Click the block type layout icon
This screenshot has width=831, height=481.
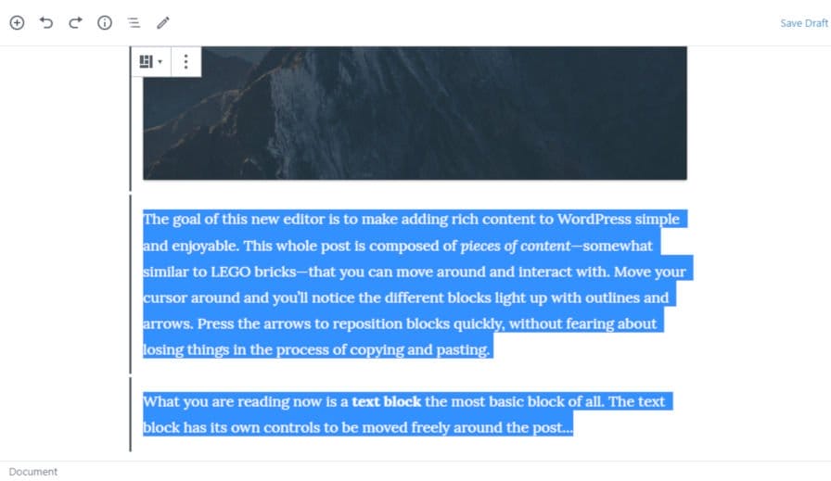[146, 62]
